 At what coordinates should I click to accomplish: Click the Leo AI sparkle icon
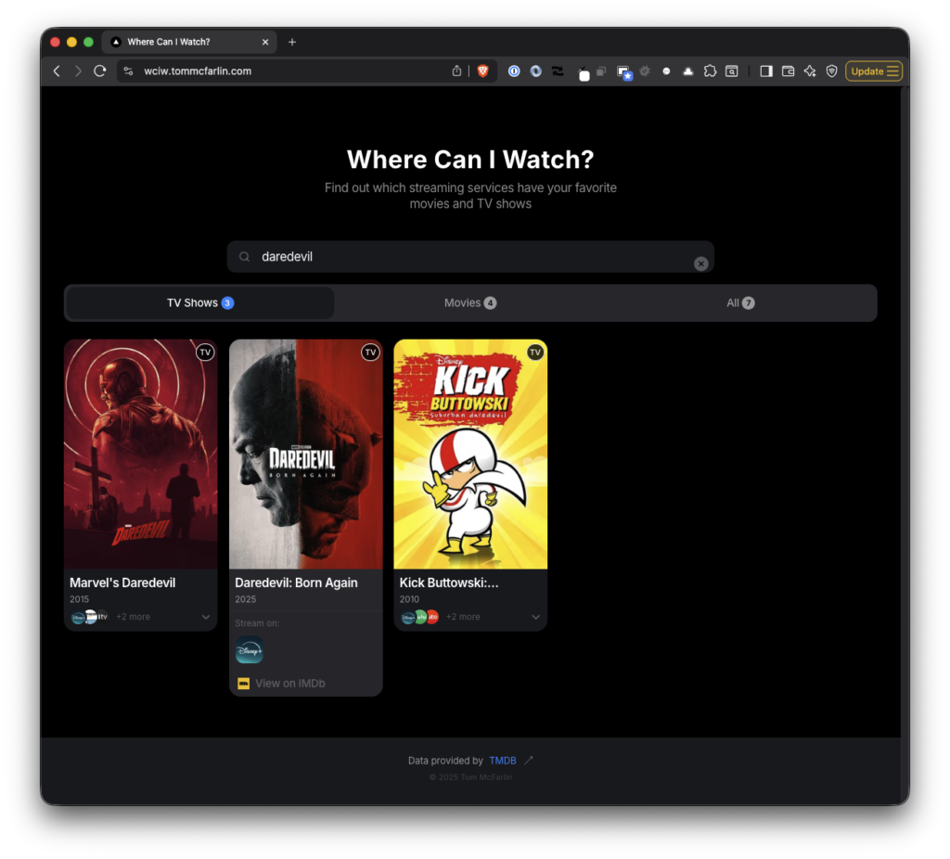[810, 71]
